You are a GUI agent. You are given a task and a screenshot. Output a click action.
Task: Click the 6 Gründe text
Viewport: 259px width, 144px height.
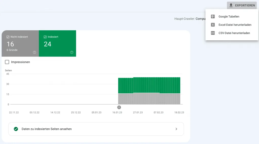click(x=12, y=50)
